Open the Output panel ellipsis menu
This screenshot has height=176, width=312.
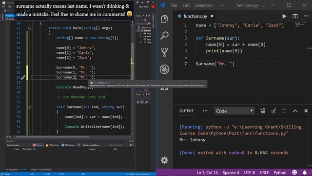click(x=205, y=111)
